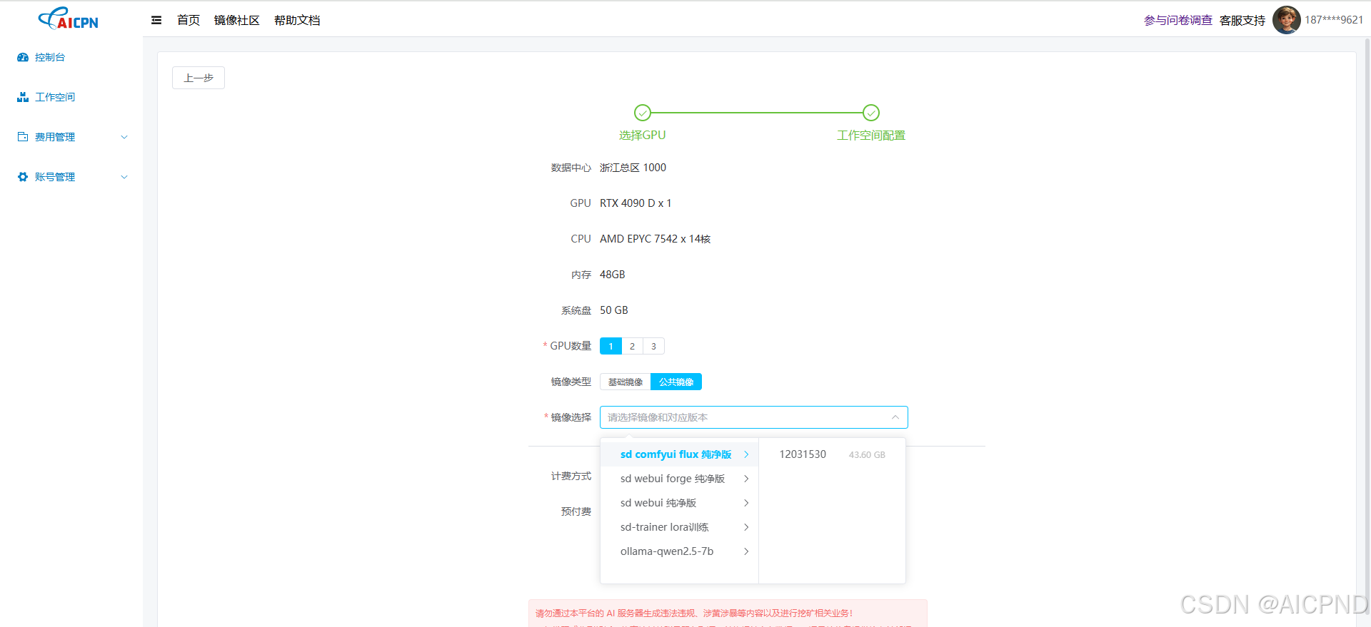Viewport: 1371px width, 627px height.
Task: Click the 工作空间 workspace icon
Action: 23,97
